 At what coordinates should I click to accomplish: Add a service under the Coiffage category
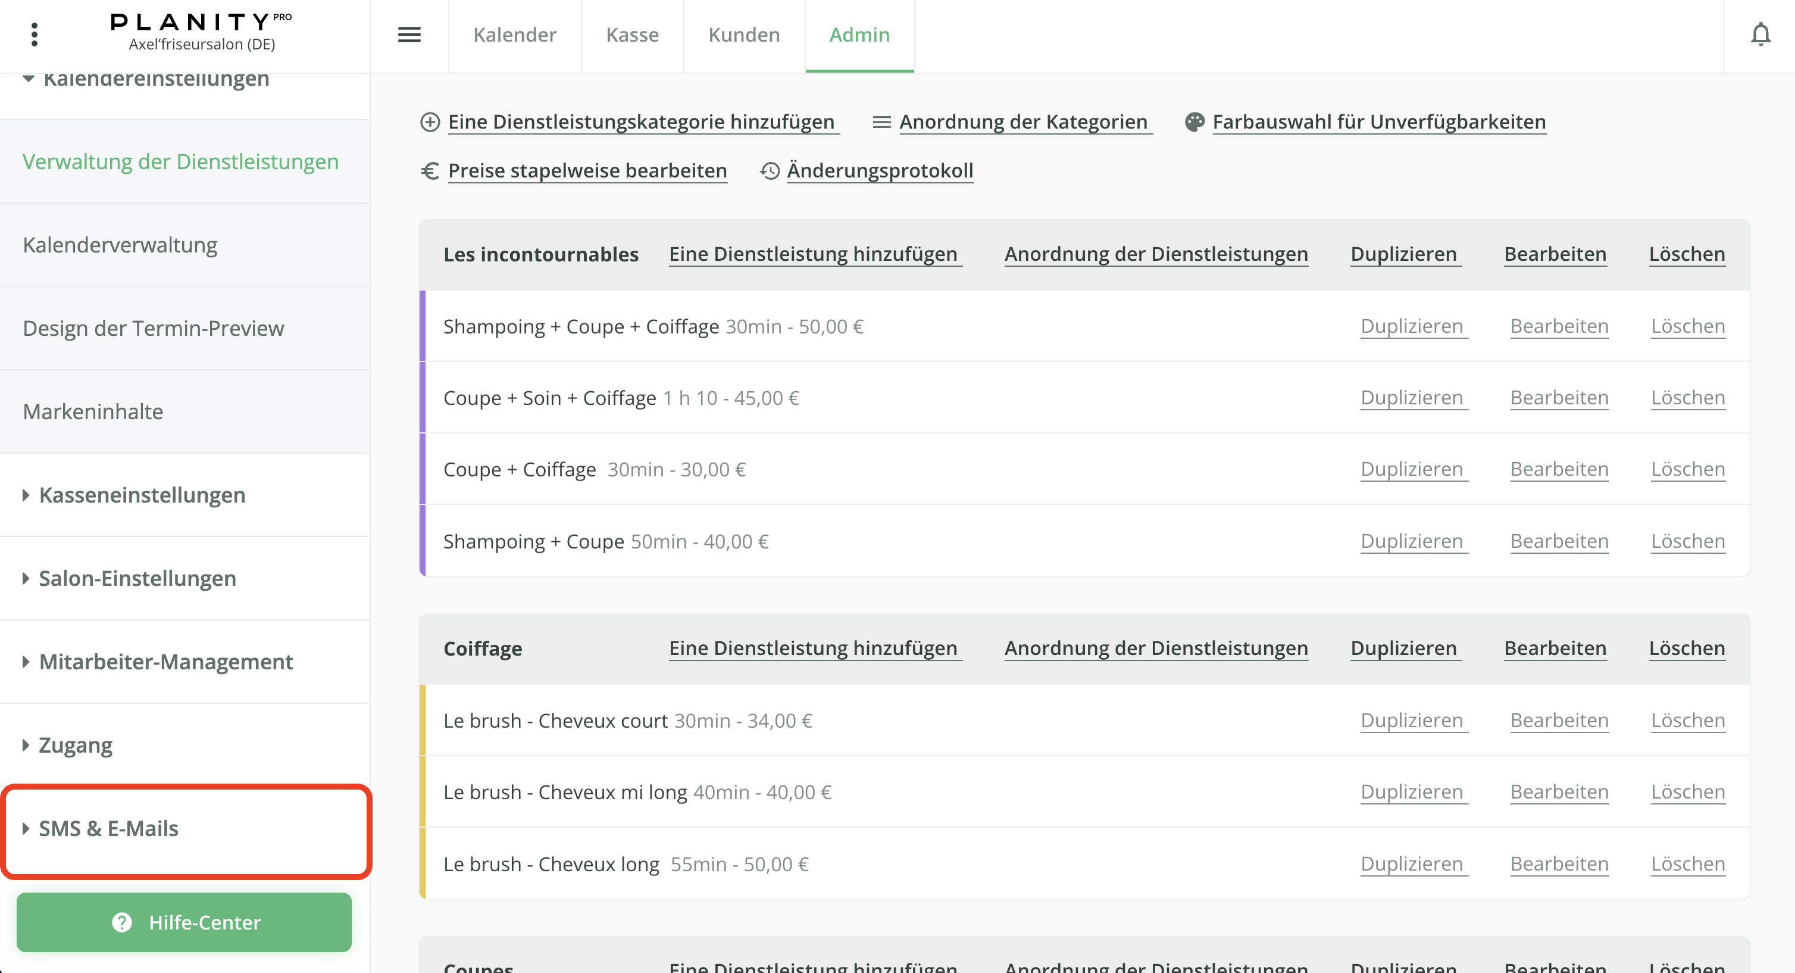pyautogui.click(x=815, y=648)
